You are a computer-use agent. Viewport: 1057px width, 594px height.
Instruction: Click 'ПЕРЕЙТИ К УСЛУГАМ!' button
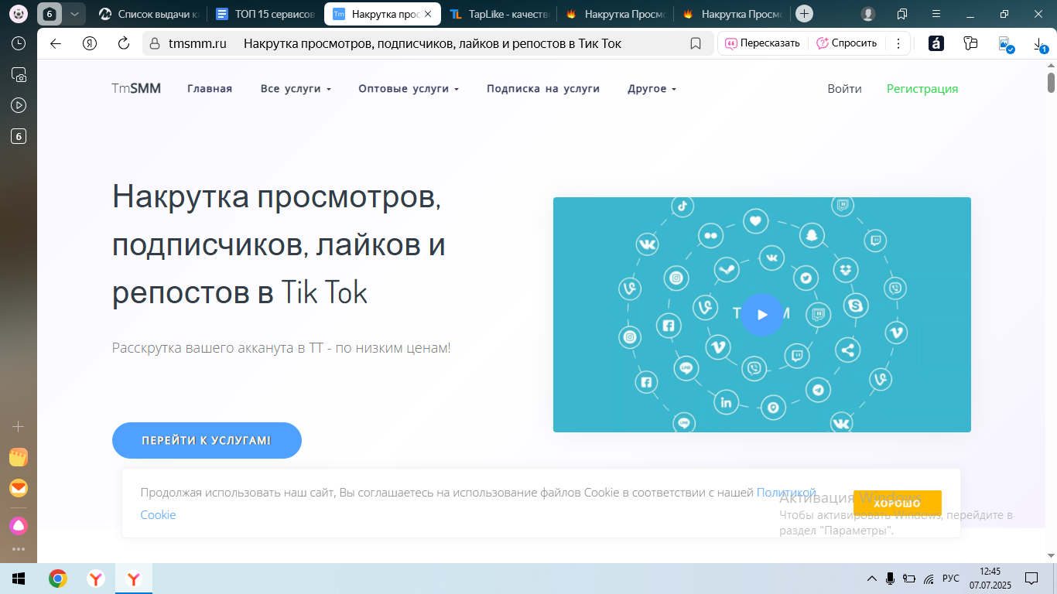point(207,440)
